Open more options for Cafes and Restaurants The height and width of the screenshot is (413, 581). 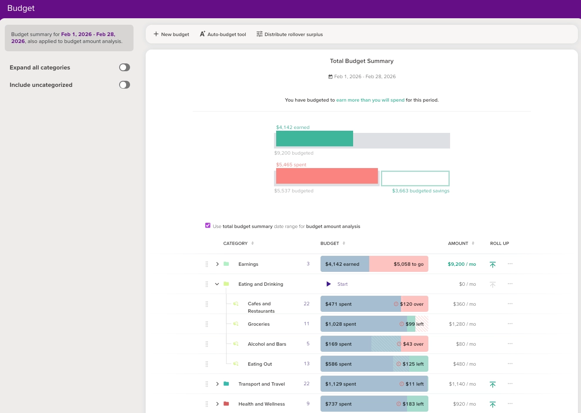pyautogui.click(x=510, y=304)
